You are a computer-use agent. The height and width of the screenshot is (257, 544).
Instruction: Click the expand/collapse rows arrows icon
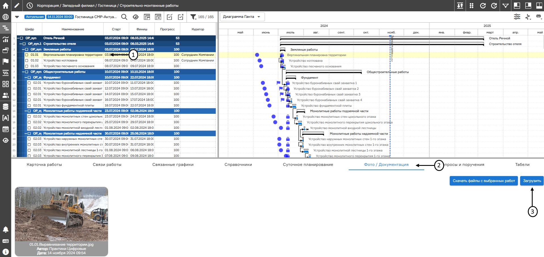[x=460, y=5]
